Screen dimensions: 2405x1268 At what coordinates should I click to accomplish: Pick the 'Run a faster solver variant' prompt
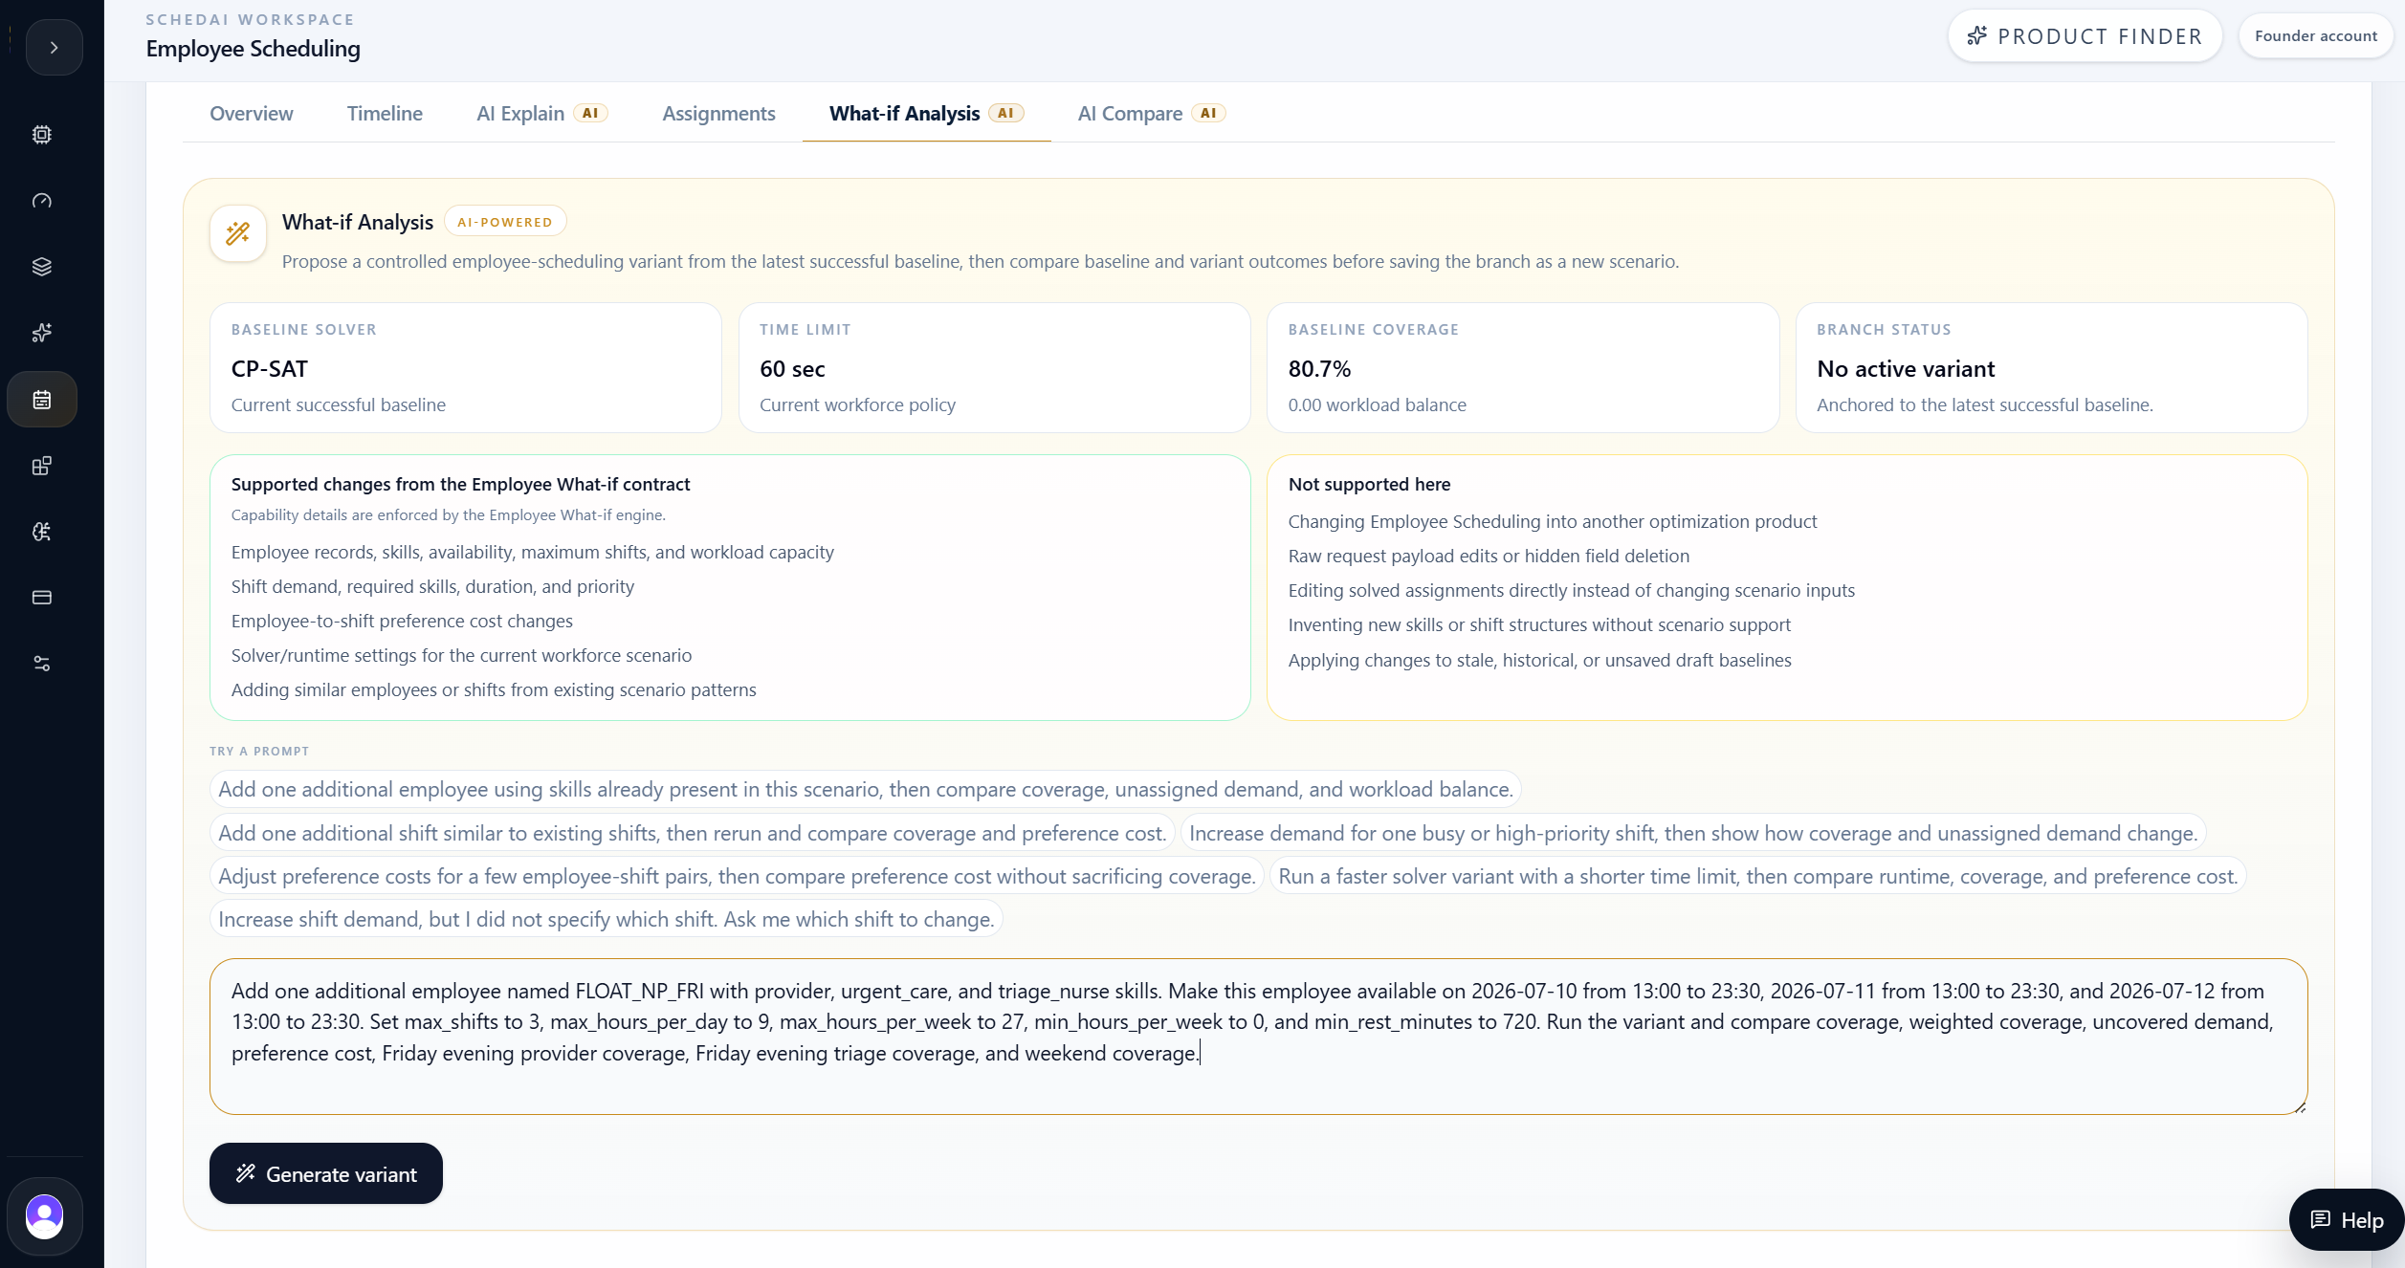click(1758, 877)
